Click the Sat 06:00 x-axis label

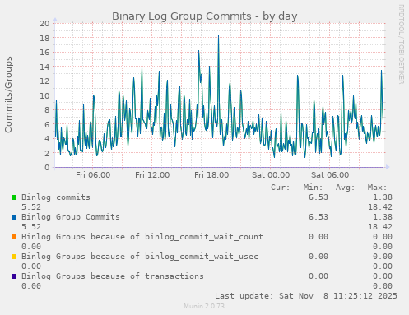330,175
